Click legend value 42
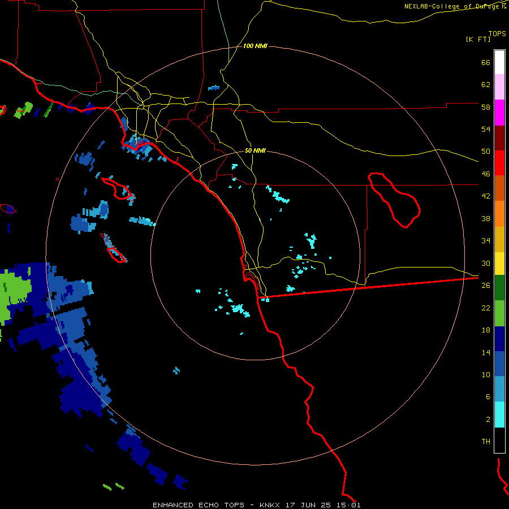509x509 pixels. 486,196
